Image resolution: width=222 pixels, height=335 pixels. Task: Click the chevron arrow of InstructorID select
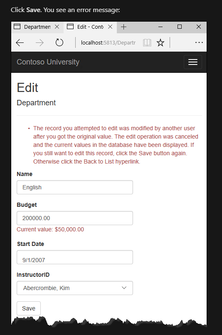point(124,288)
